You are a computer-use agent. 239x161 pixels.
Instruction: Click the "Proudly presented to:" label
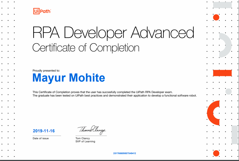coord(46,71)
